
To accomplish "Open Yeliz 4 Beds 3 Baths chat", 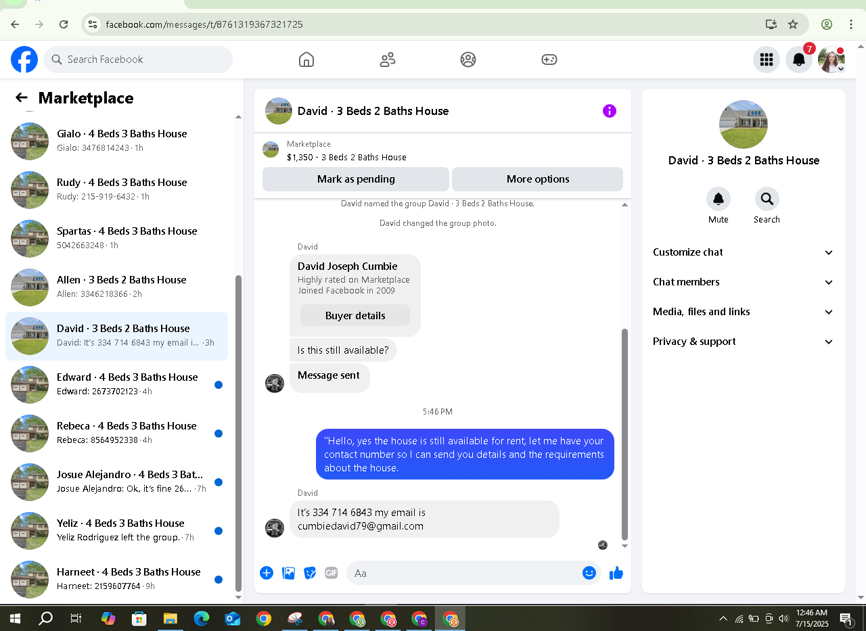I will coord(116,531).
